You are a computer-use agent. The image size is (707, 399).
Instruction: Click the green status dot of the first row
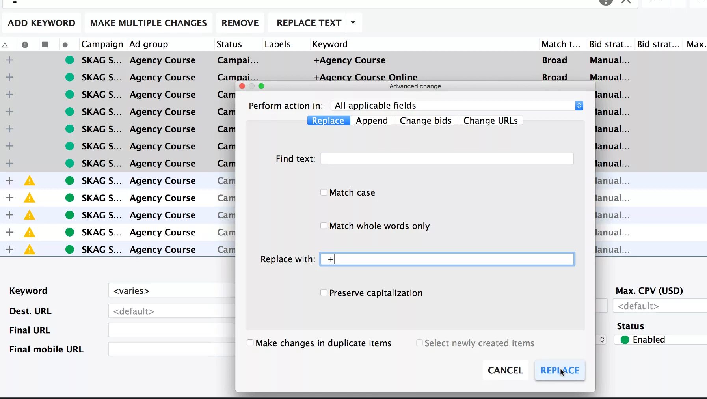coord(70,60)
